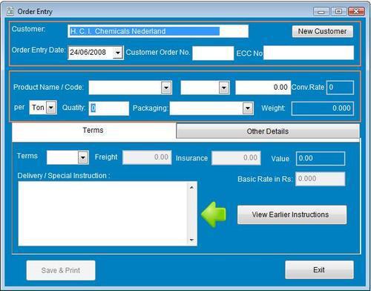
Task: Click the Quatity input field
Action: point(109,108)
